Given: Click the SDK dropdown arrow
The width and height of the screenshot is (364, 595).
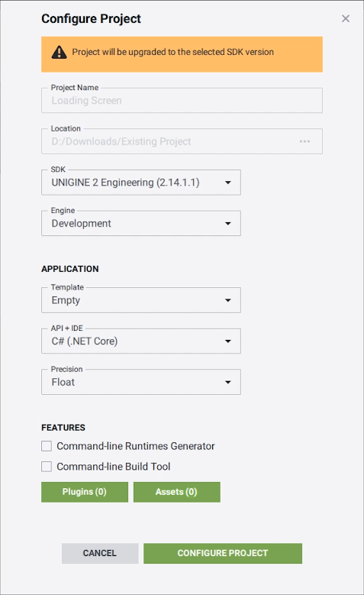Looking at the screenshot, I should click(x=228, y=183).
